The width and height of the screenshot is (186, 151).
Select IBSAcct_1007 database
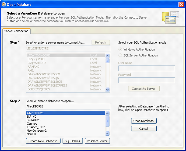66,127
